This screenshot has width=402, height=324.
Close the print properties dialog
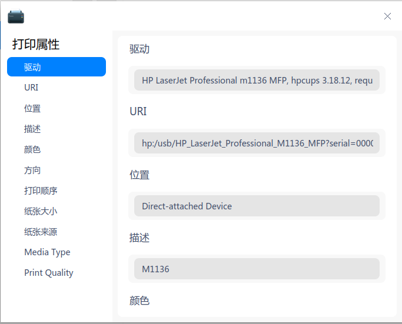pos(387,16)
